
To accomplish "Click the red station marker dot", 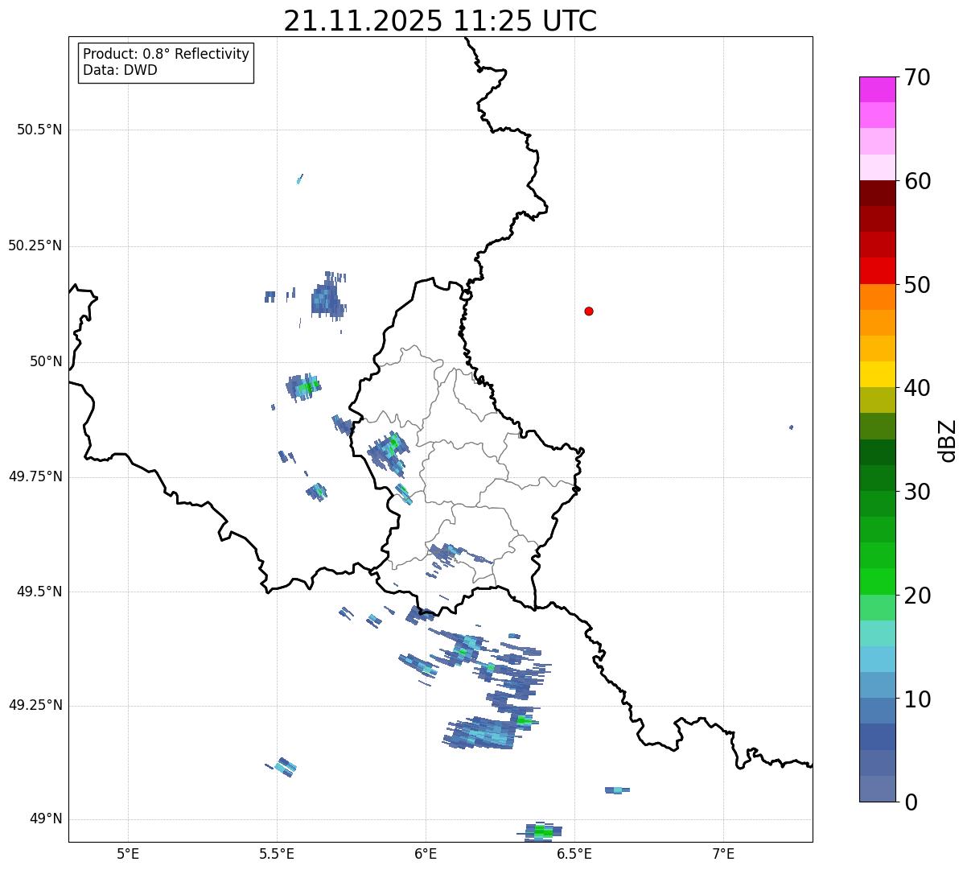I will pos(589,311).
